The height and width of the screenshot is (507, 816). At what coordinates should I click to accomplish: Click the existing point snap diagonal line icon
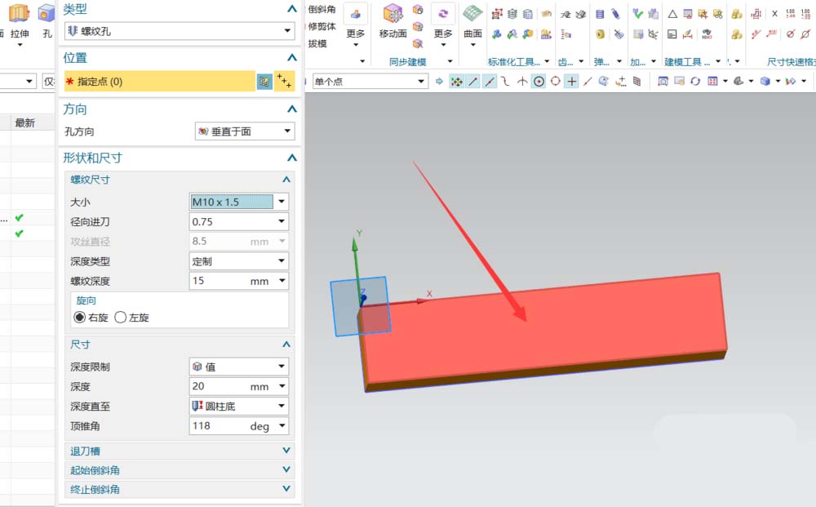(588, 81)
